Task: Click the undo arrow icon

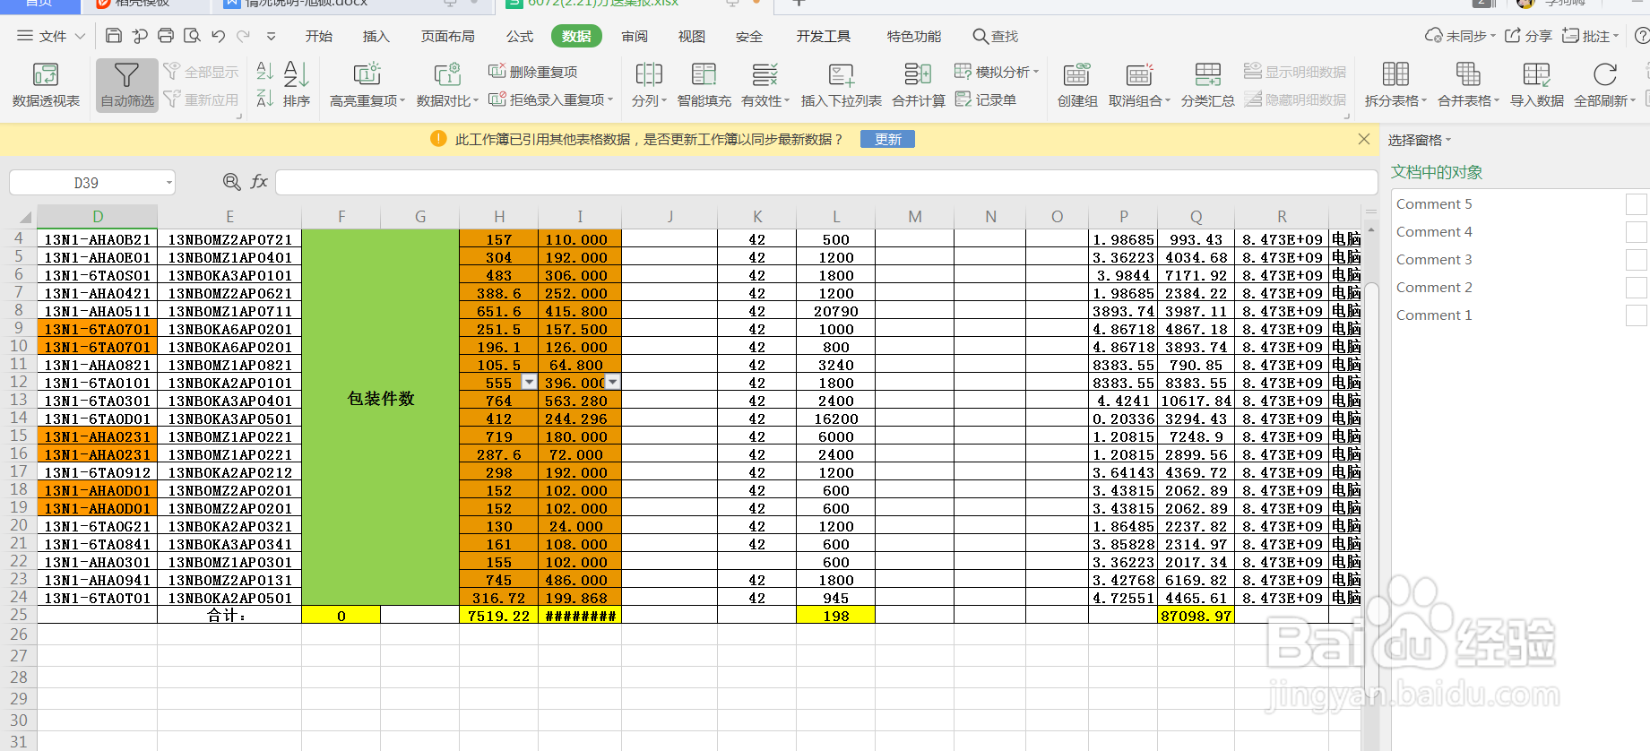Action: (219, 36)
